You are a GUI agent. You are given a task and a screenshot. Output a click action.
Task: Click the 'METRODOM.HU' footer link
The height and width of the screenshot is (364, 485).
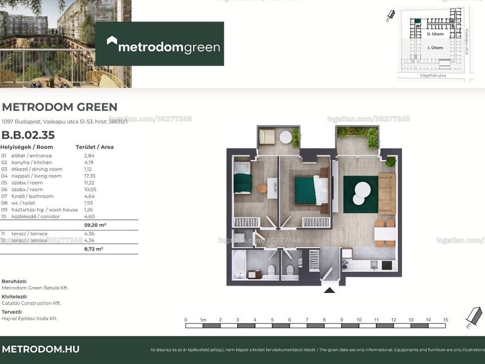(41, 349)
